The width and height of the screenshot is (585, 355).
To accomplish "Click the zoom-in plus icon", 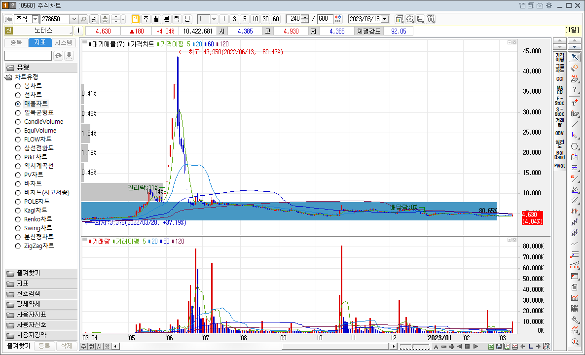I will [x=452, y=347].
